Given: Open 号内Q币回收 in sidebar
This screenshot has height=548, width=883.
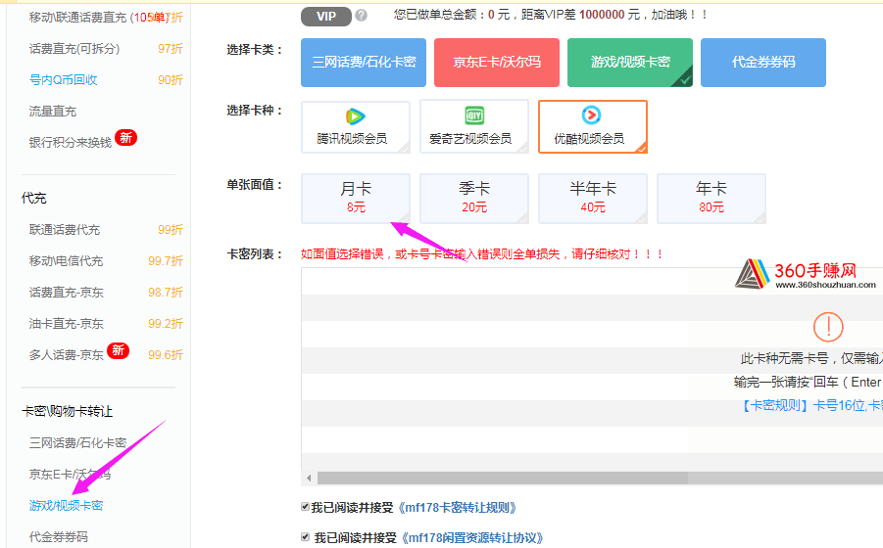Looking at the screenshot, I should [63, 80].
